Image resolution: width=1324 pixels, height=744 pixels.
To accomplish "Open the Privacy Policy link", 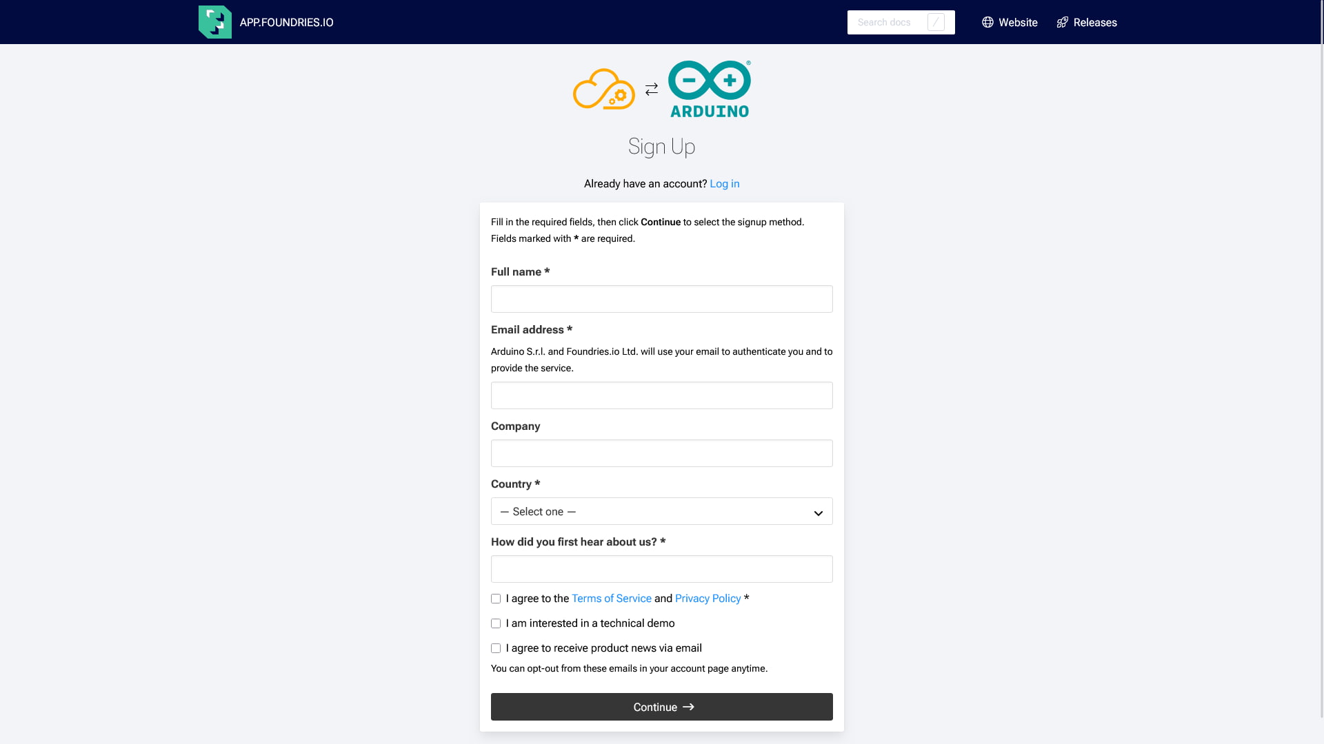I will click(708, 598).
